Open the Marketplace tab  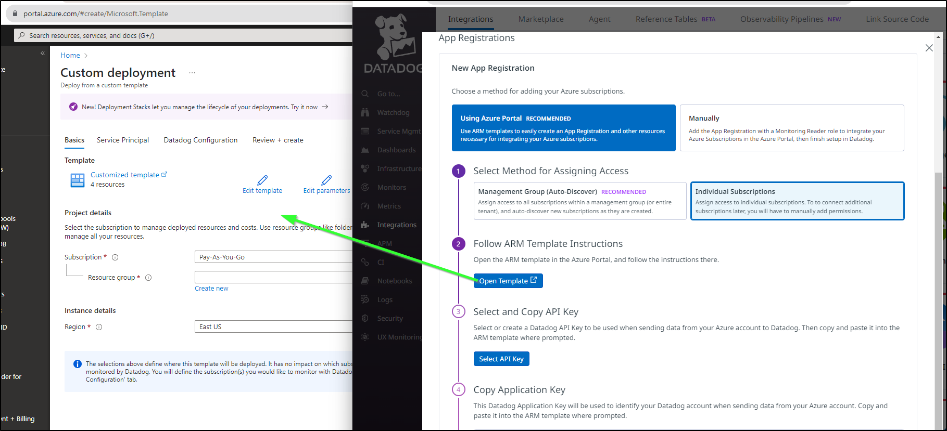(541, 19)
